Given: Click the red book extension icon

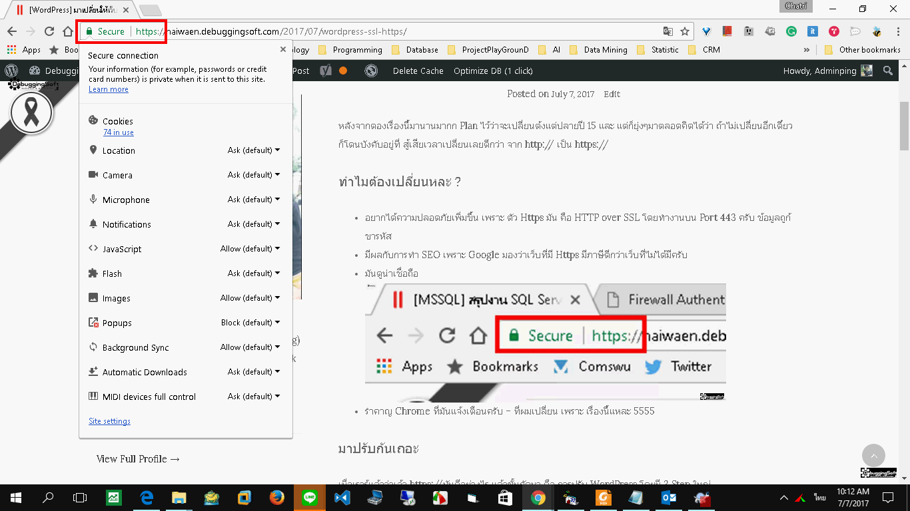Looking at the screenshot, I should [727, 31].
